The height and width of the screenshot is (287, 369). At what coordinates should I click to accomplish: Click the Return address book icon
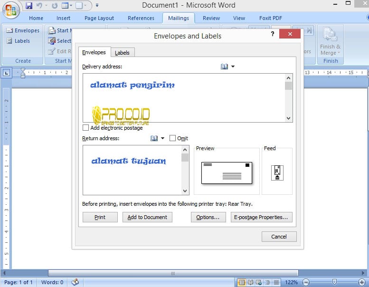154,138
